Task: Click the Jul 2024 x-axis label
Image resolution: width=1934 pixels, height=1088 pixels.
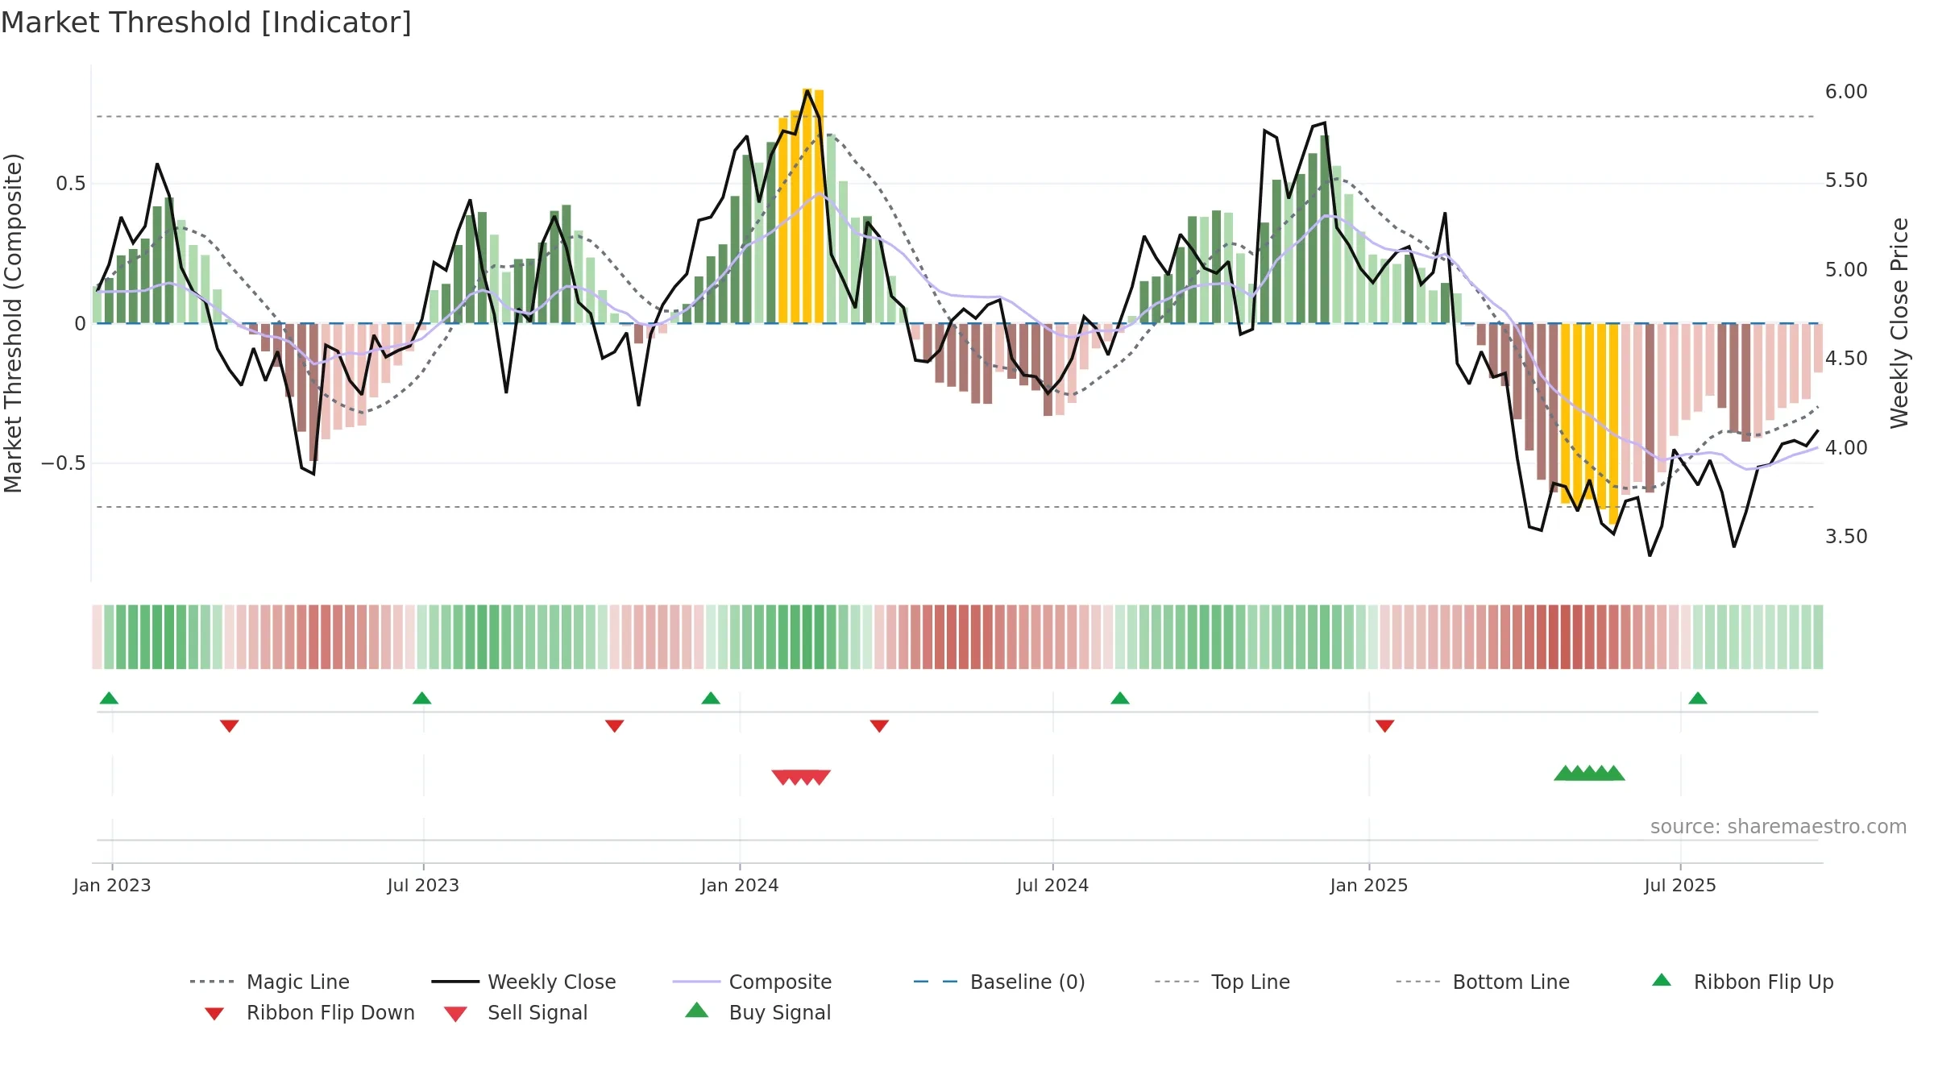Action: 1052,886
